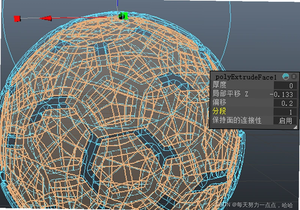Select the red cube manipulator handle
Screen dimensions: 300x210
point(17,19)
